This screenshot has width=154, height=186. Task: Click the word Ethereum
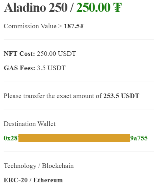pos(48,180)
